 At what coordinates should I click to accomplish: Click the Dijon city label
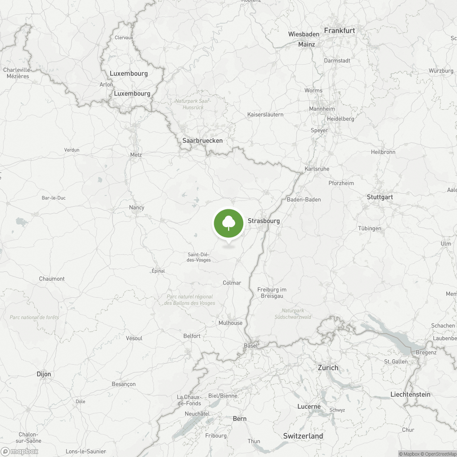44,374
